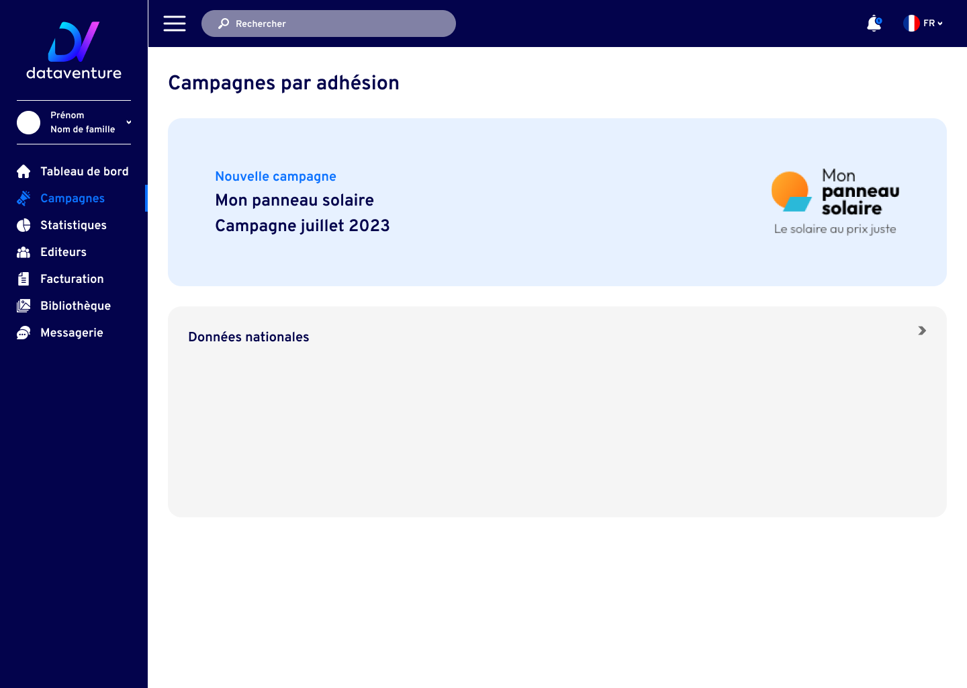Click the Mon panneau solaire title
This screenshot has height=688, width=967.
[294, 200]
